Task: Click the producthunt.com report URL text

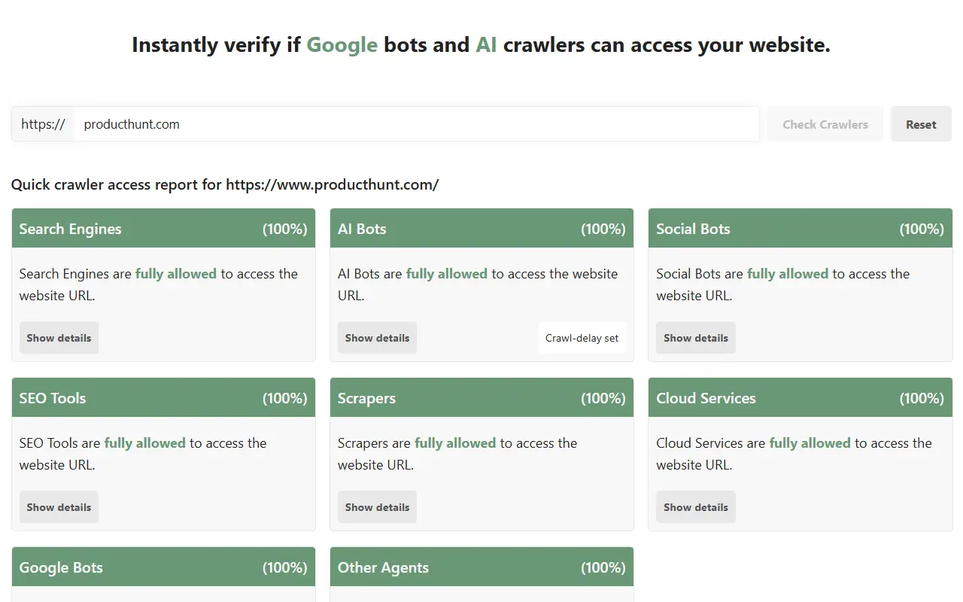Action: coord(331,184)
